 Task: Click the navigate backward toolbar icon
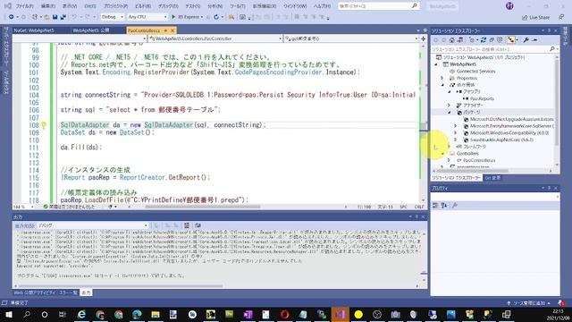tap(12, 17)
